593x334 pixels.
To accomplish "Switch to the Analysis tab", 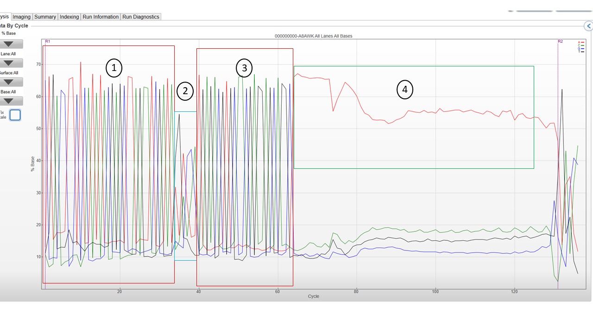I will (5, 17).
